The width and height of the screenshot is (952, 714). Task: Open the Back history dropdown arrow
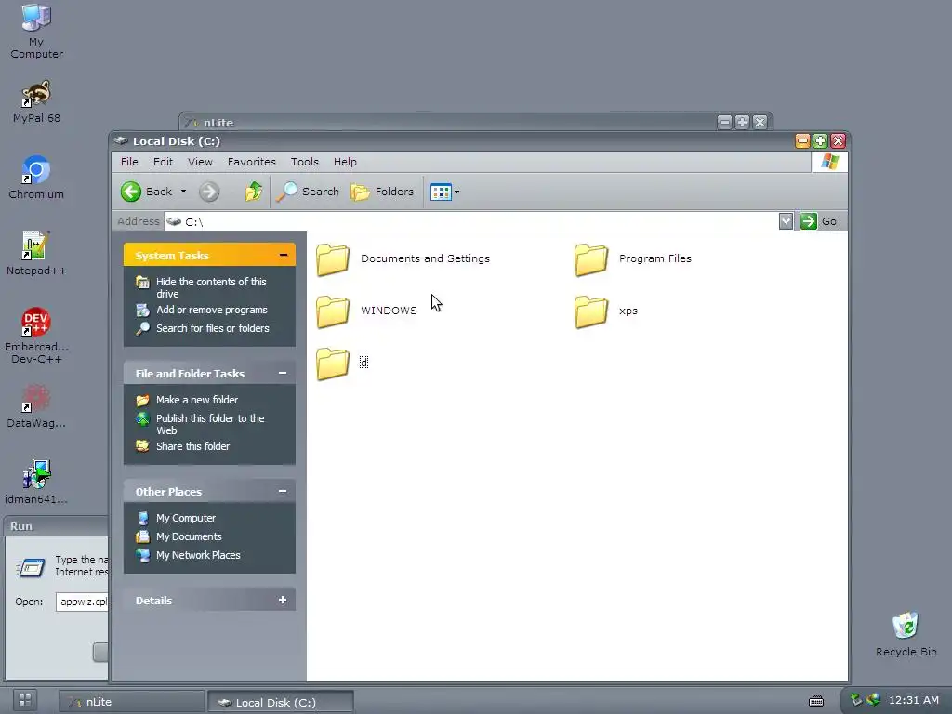(x=183, y=192)
